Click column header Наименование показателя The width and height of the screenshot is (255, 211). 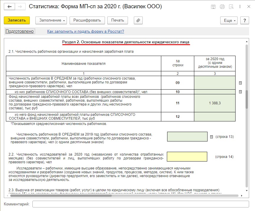click(x=84, y=64)
